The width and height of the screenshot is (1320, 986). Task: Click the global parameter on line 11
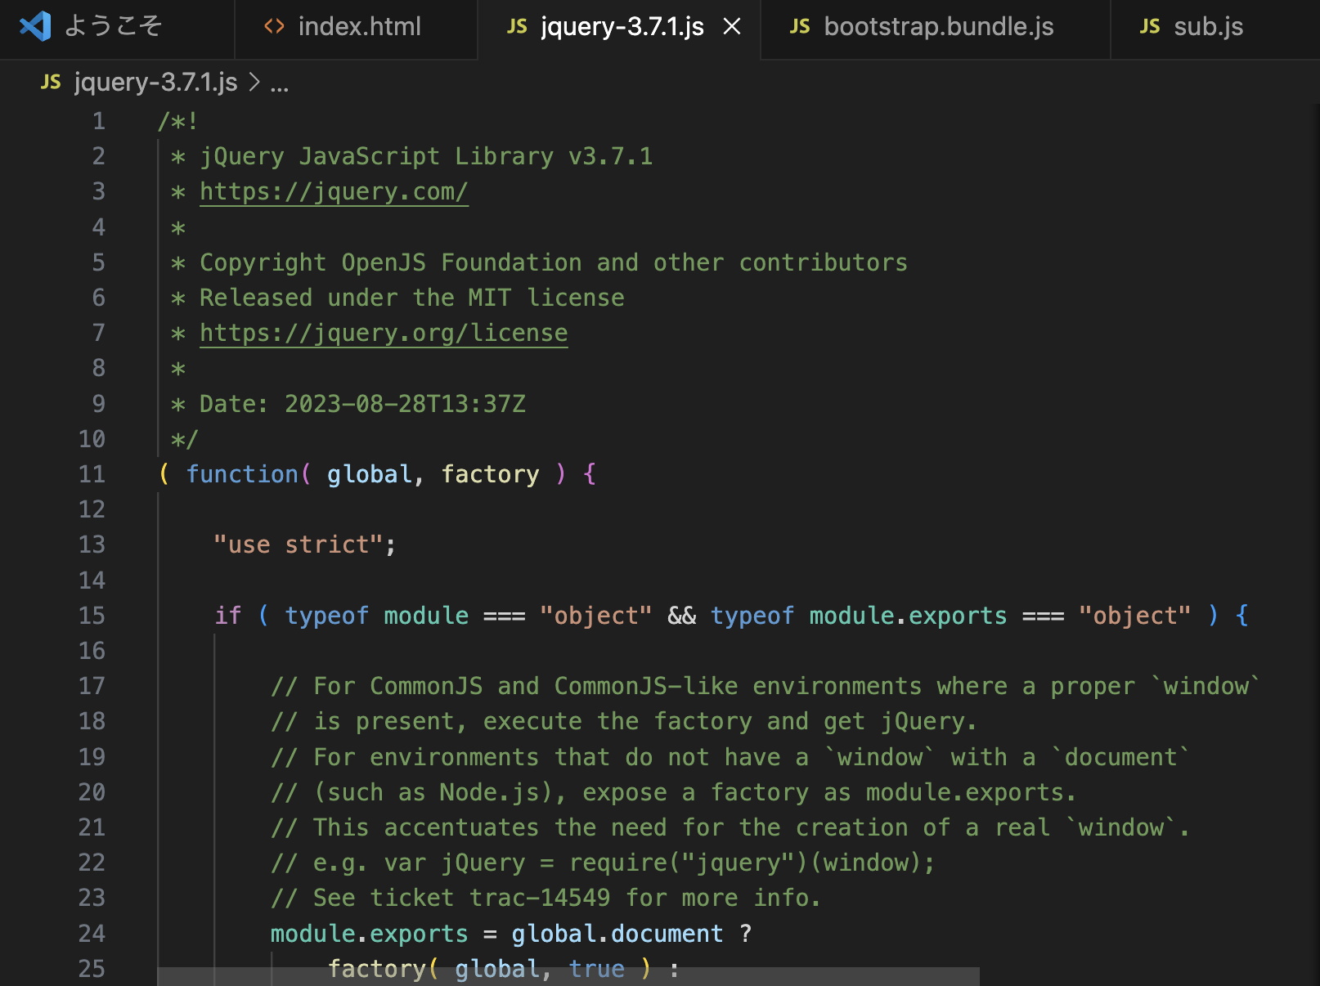pos(370,474)
